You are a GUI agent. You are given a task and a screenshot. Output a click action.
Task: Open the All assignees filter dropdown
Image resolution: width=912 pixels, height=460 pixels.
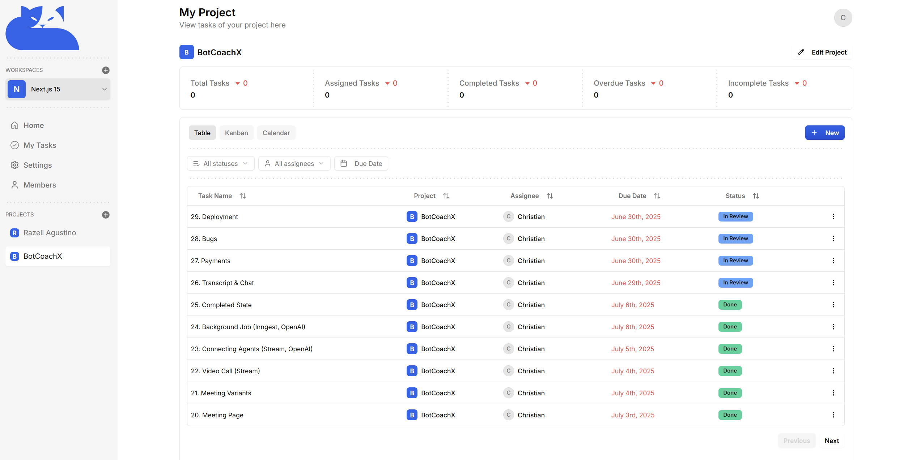pyautogui.click(x=294, y=163)
